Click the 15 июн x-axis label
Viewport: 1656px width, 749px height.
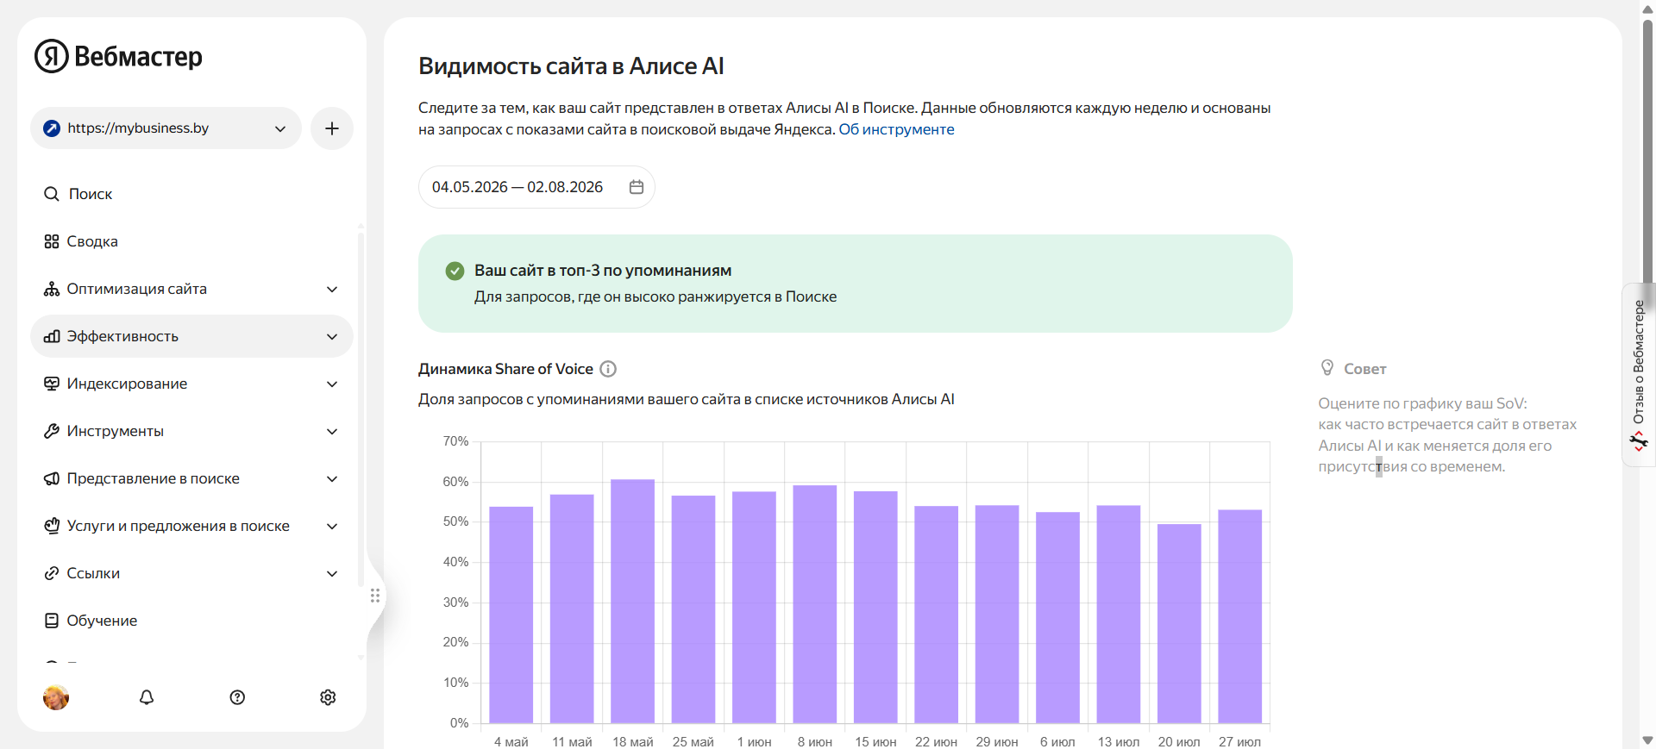pos(875,742)
